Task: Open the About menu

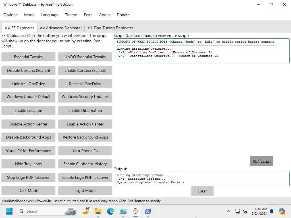Action: [105, 15]
